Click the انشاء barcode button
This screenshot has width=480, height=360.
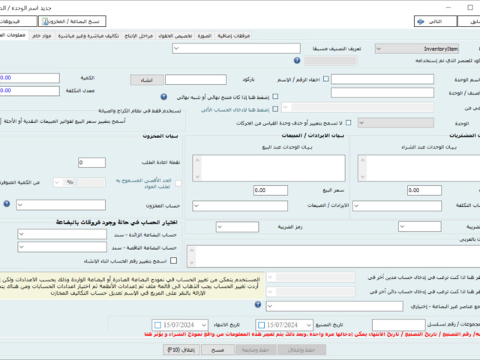[x=147, y=80]
